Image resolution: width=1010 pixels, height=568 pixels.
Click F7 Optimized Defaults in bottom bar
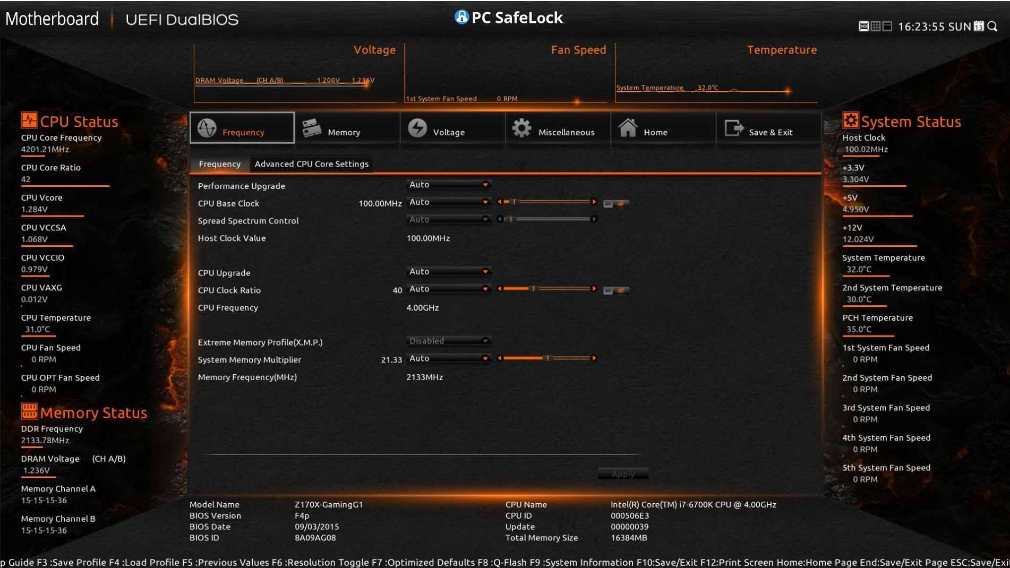pos(423,562)
